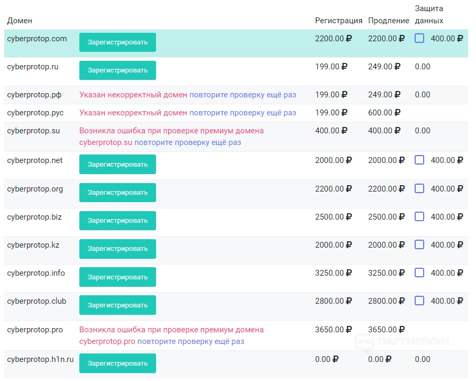Register the cyberprotop.info domain
The width and height of the screenshot is (476, 381).
click(117, 277)
